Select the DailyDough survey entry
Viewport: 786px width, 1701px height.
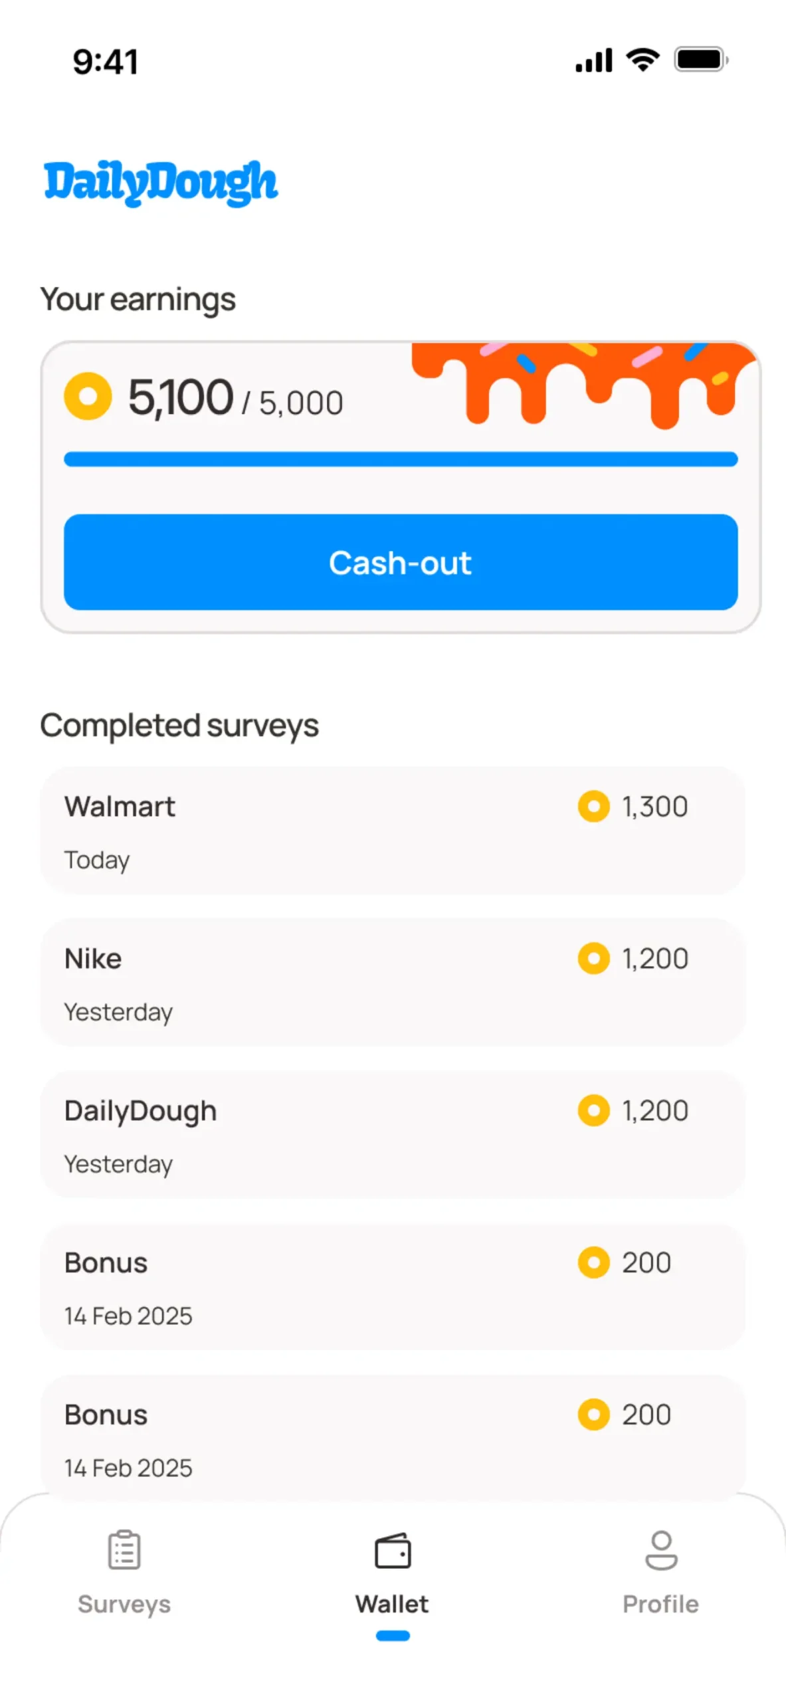(x=393, y=1135)
